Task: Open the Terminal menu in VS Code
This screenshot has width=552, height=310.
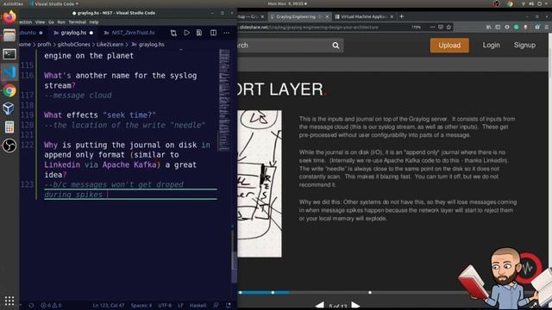Action: 78,22
